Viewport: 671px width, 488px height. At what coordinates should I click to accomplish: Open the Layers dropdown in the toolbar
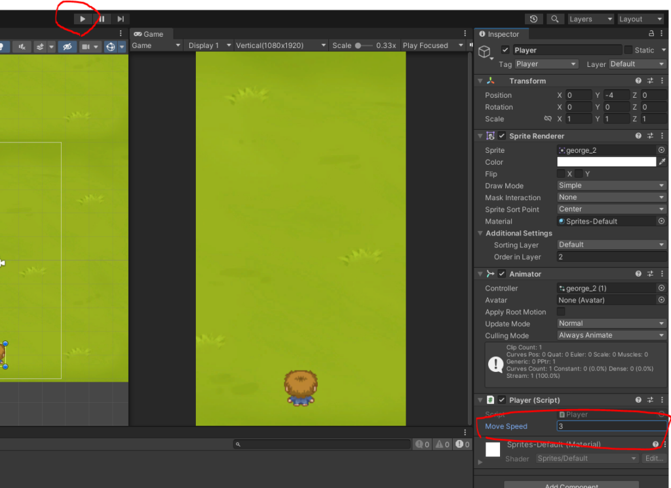590,19
